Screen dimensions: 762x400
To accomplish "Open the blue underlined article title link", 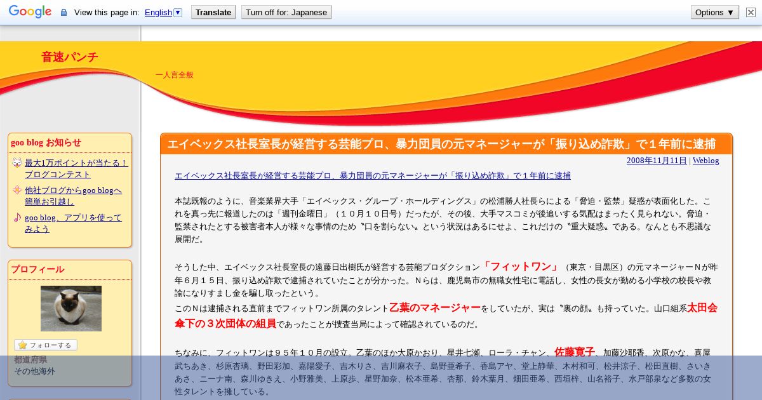I will click(x=373, y=175).
